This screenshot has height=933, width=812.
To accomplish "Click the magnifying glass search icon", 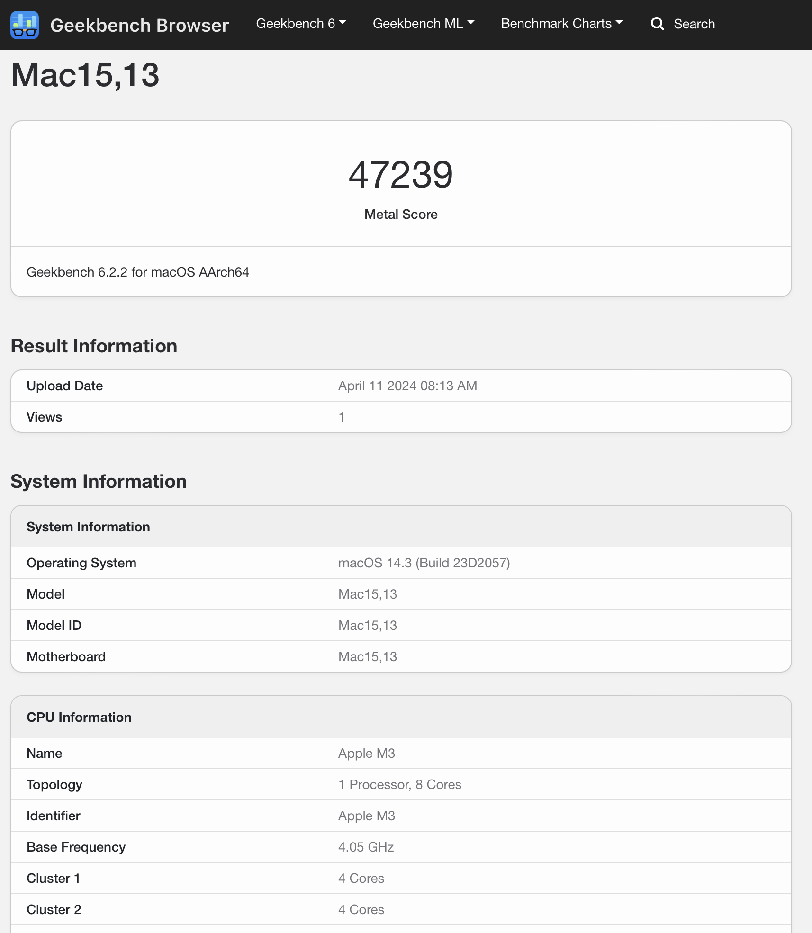I will (x=657, y=24).
